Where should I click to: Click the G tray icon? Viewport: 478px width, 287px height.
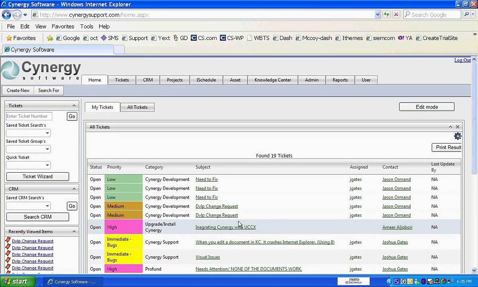[403, 281]
